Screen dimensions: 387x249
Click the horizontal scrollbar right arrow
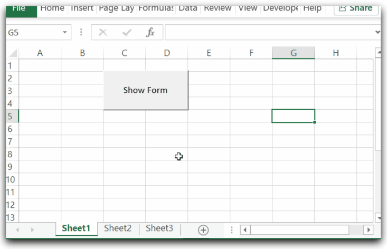(368, 230)
